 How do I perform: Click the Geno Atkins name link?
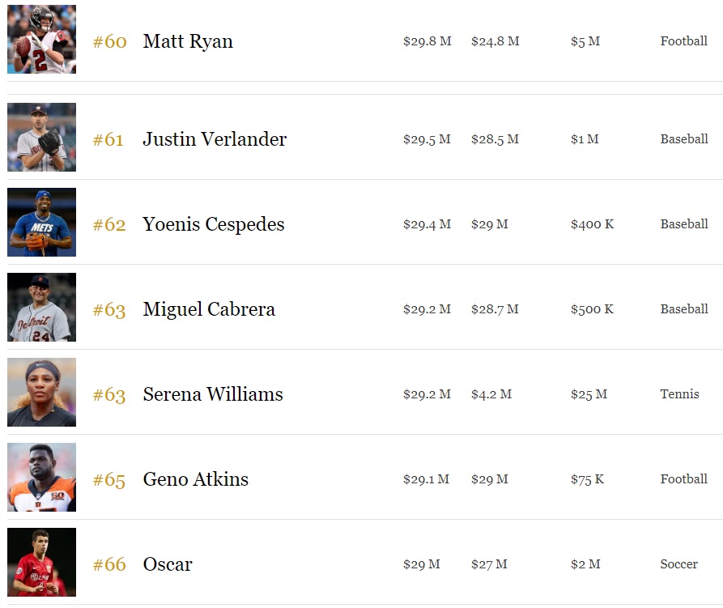196,479
